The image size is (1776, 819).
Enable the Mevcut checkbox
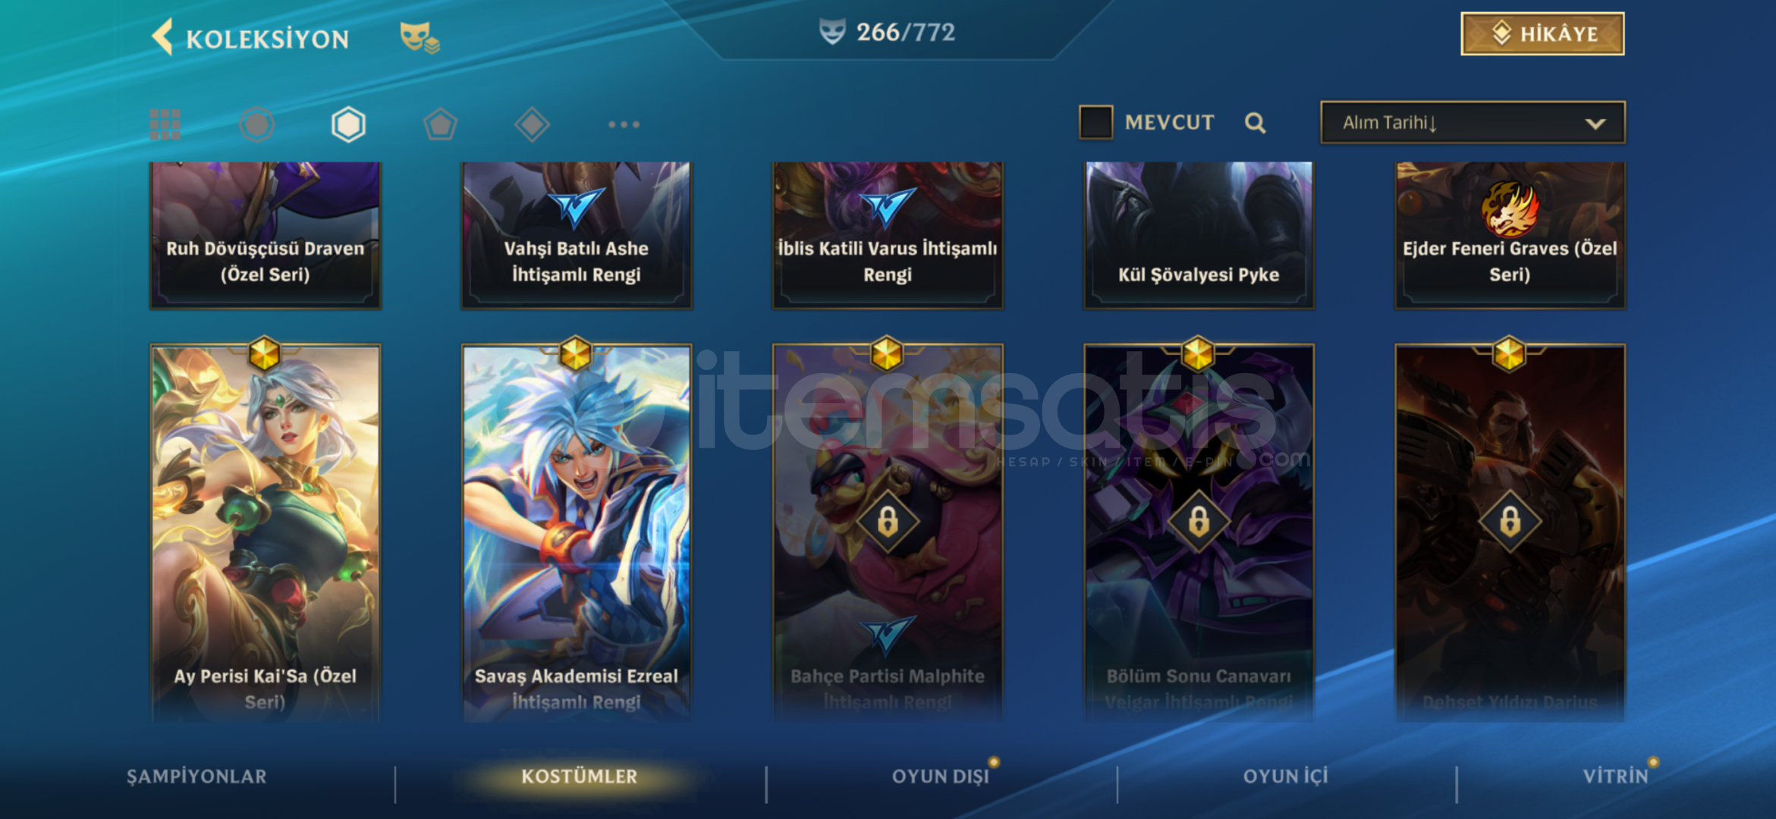(x=1095, y=122)
